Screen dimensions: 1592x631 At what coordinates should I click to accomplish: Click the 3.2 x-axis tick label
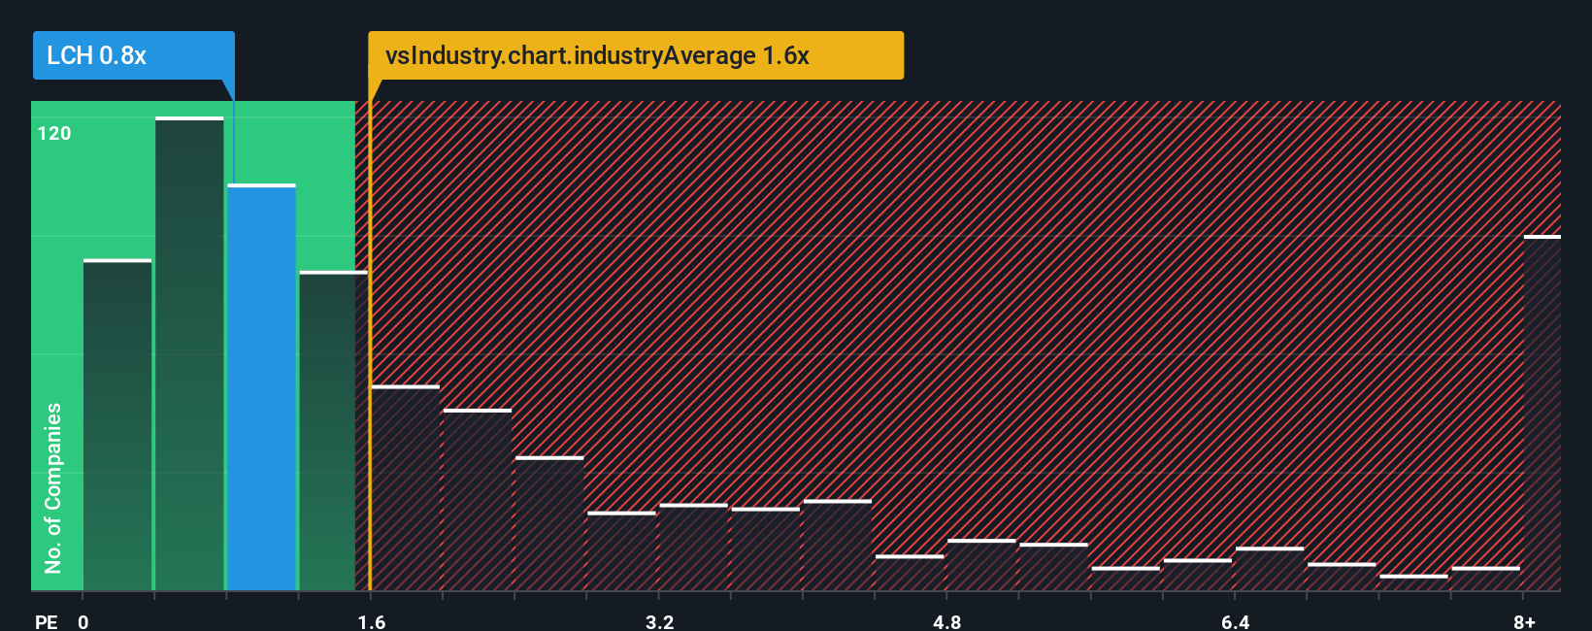tap(660, 621)
